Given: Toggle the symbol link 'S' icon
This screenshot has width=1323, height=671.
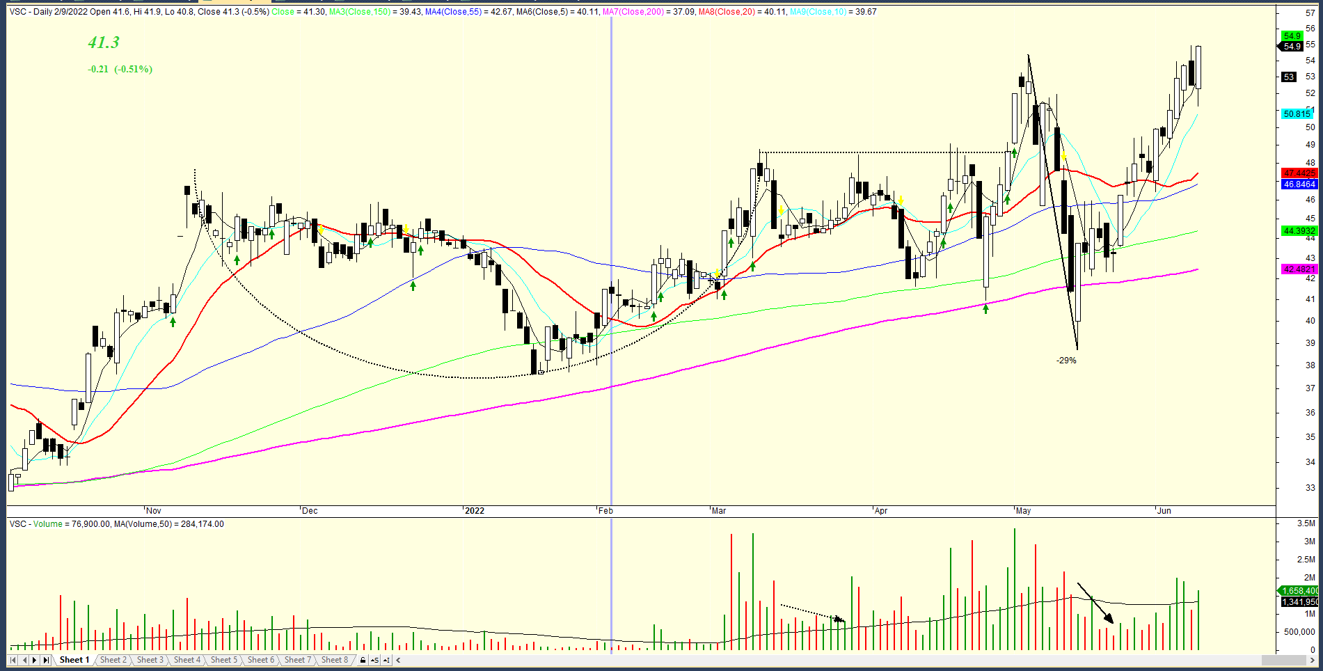Looking at the screenshot, I should pos(374,660).
